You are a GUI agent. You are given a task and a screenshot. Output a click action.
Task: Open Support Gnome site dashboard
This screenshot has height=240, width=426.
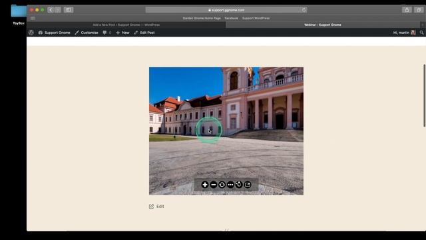click(55, 33)
